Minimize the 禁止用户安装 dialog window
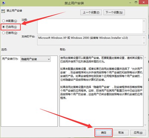The image size is (149, 138). (x=130, y=3)
